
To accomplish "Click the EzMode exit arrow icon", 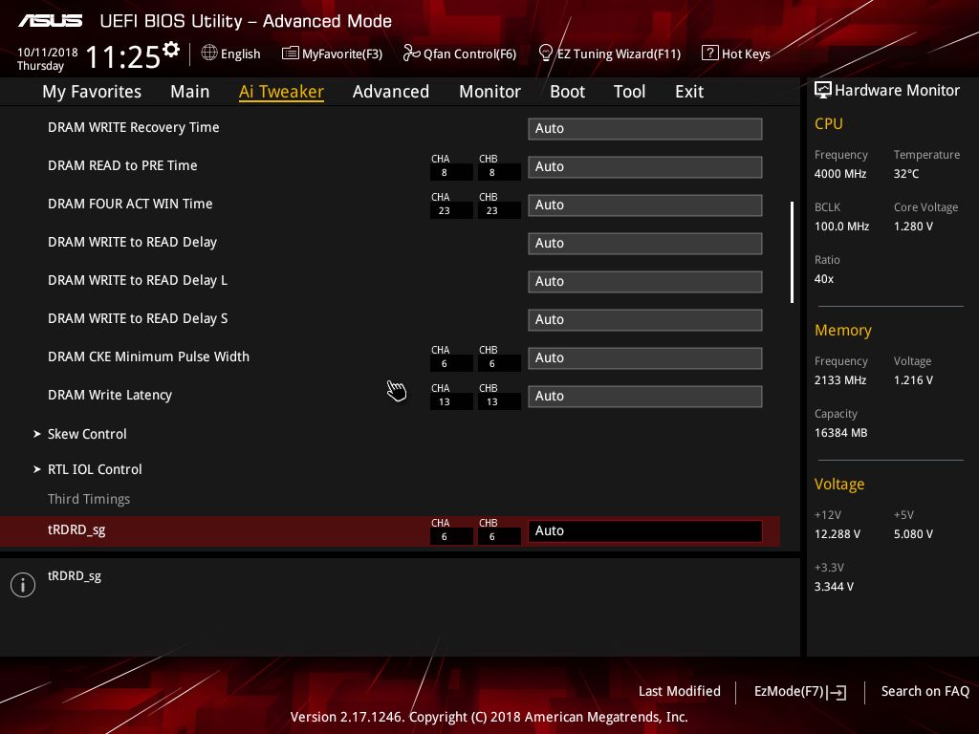I will [837, 692].
